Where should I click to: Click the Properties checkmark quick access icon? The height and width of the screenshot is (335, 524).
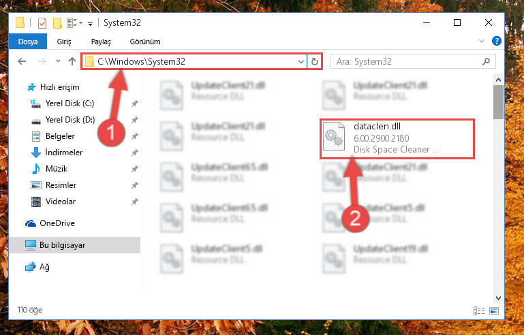42,23
